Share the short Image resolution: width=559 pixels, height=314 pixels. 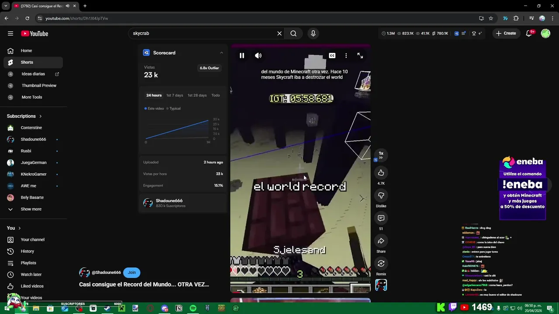pyautogui.click(x=381, y=241)
